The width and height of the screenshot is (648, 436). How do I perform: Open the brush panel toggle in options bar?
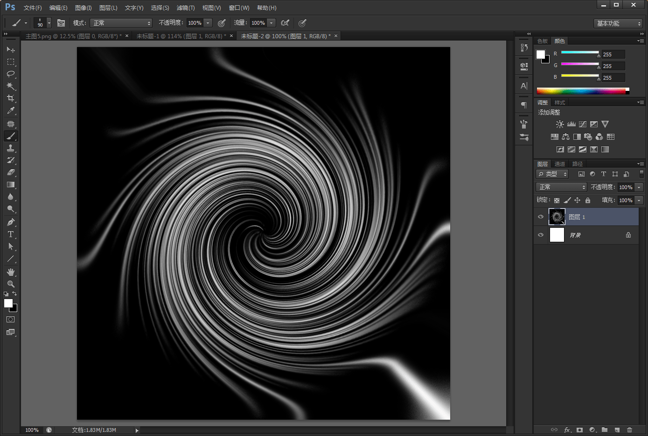pyautogui.click(x=61, y=23)
